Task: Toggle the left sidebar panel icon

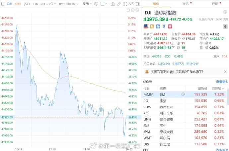Action: point(3,4)
